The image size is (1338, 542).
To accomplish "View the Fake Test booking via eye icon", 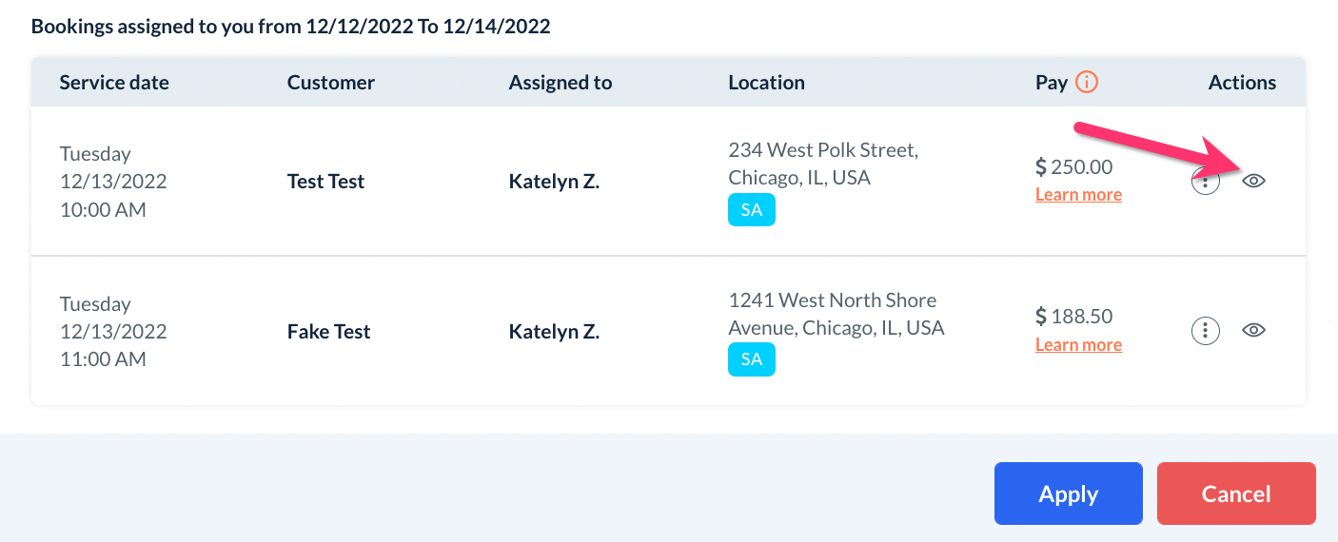I will click(1253, 330).
